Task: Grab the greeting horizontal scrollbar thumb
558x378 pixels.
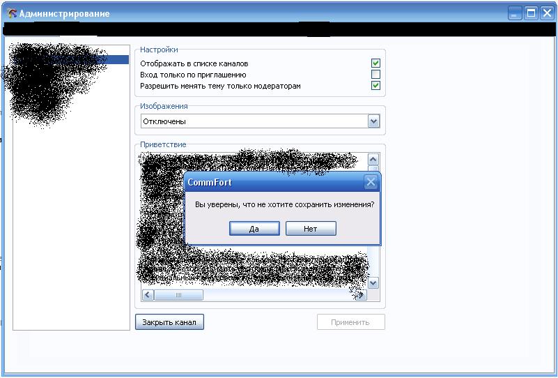Action: (x=178, y=295)
